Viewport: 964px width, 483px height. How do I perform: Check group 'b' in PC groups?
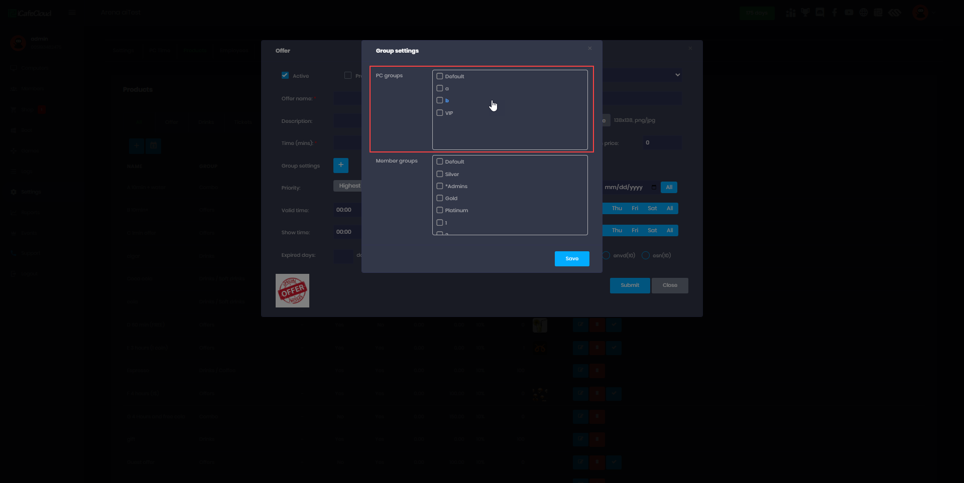click(440, 100)
